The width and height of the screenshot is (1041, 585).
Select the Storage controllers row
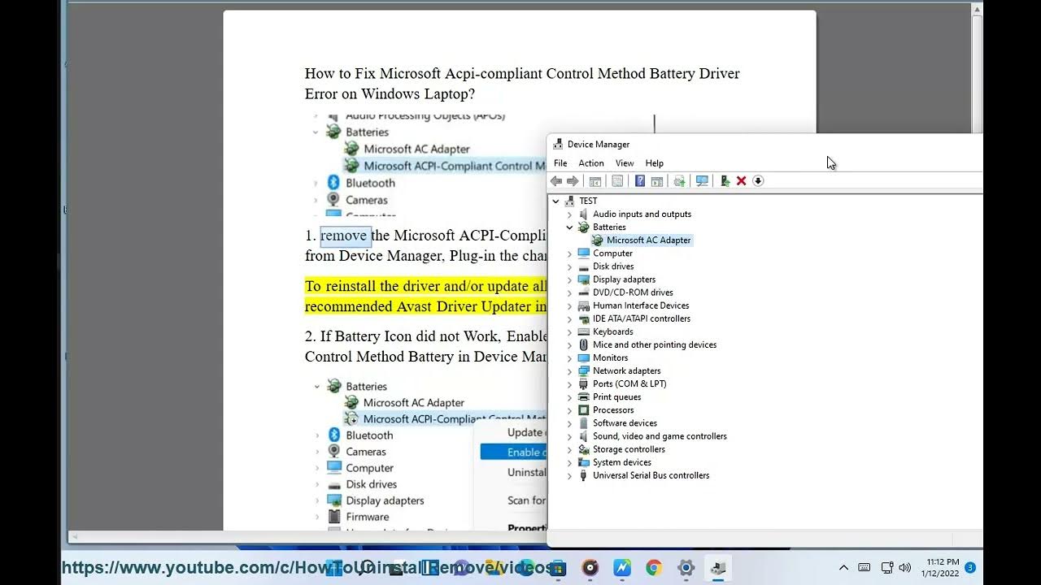pyautogui.click(x=629, y=449)
